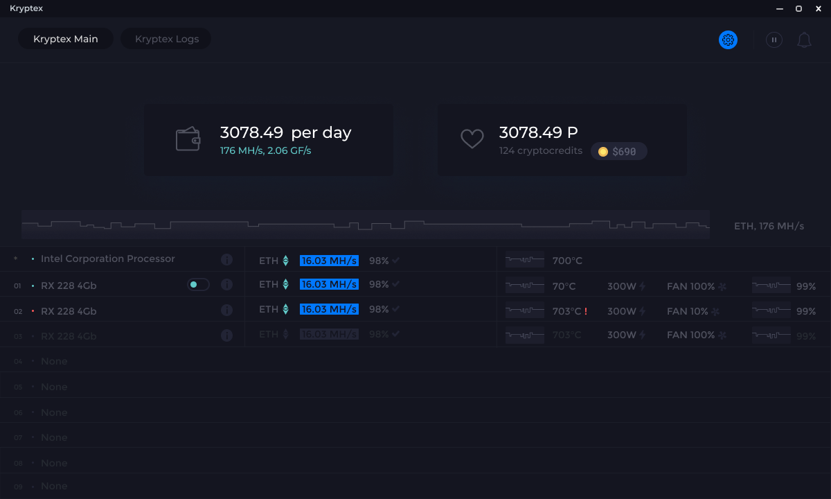Select the 16.03 MH/s value for Intel Processor
831x499 pixels.
tap(329, 261)
